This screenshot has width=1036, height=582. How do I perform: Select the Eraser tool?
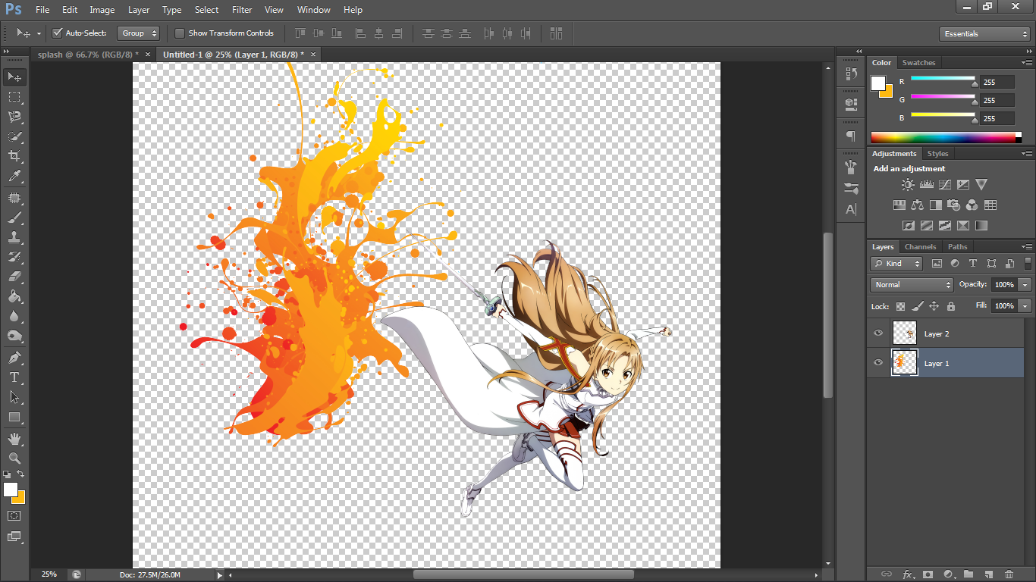pyautogui.click(x=14, y=277)
